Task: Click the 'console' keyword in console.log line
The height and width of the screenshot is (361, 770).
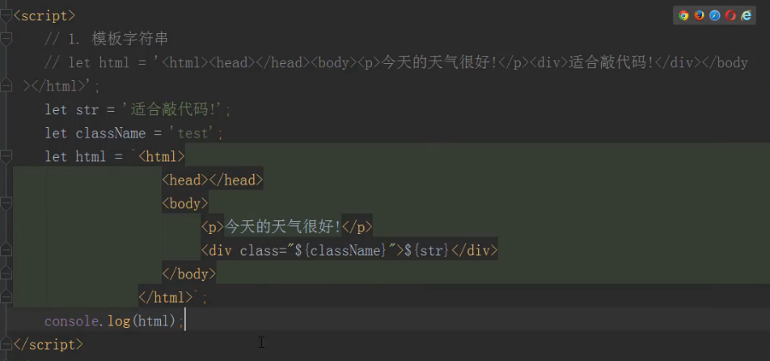Action: click(x=71, y=321)
